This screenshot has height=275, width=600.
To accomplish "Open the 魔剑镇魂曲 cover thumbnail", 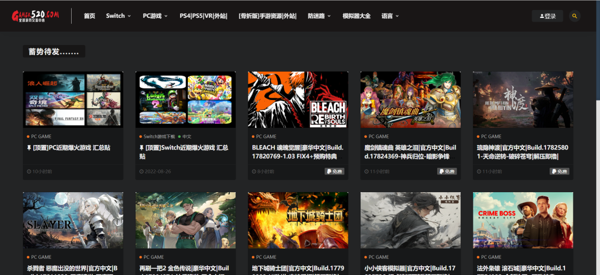I will point(411,99).
